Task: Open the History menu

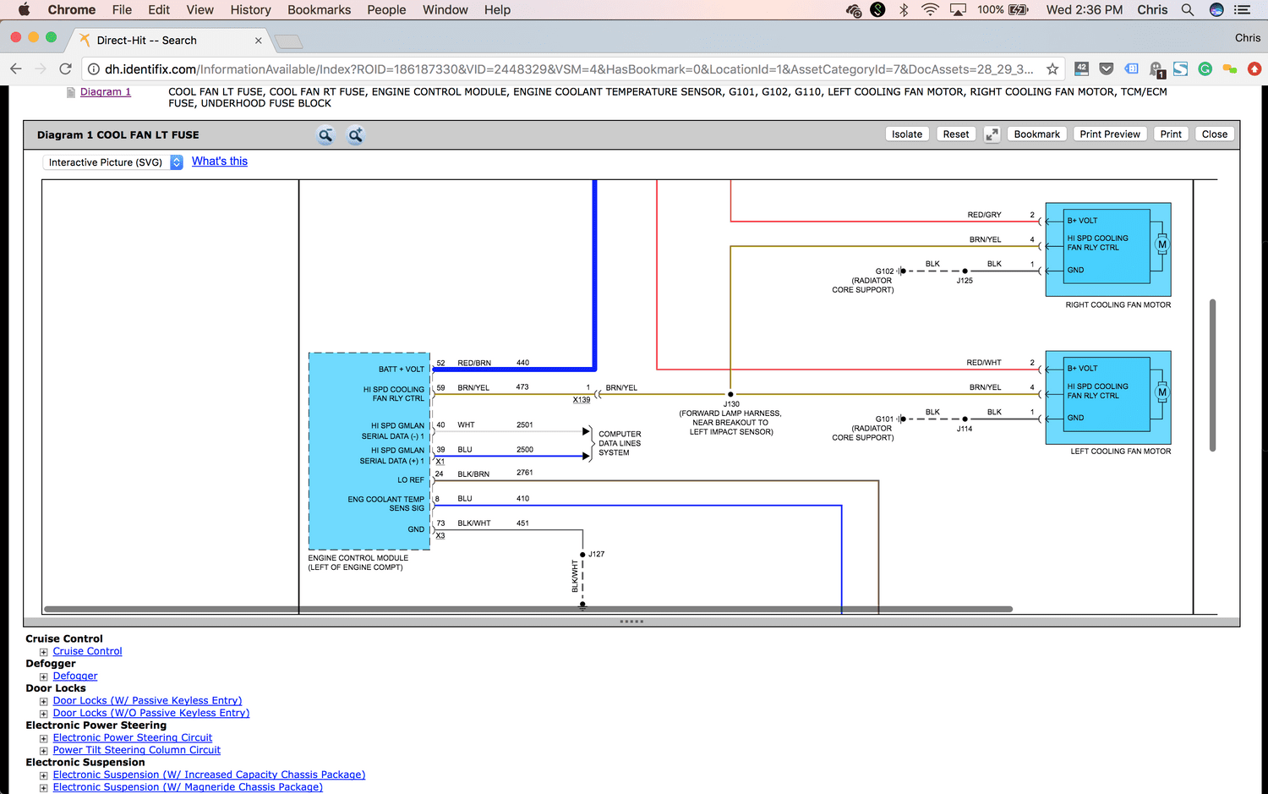Action: tap(250, 9)
